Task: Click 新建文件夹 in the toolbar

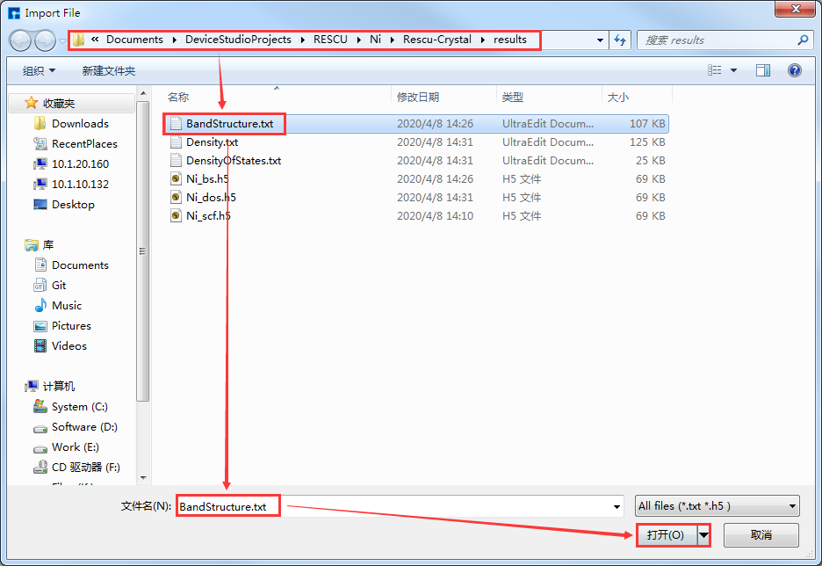Action: [x=108, y=70]
